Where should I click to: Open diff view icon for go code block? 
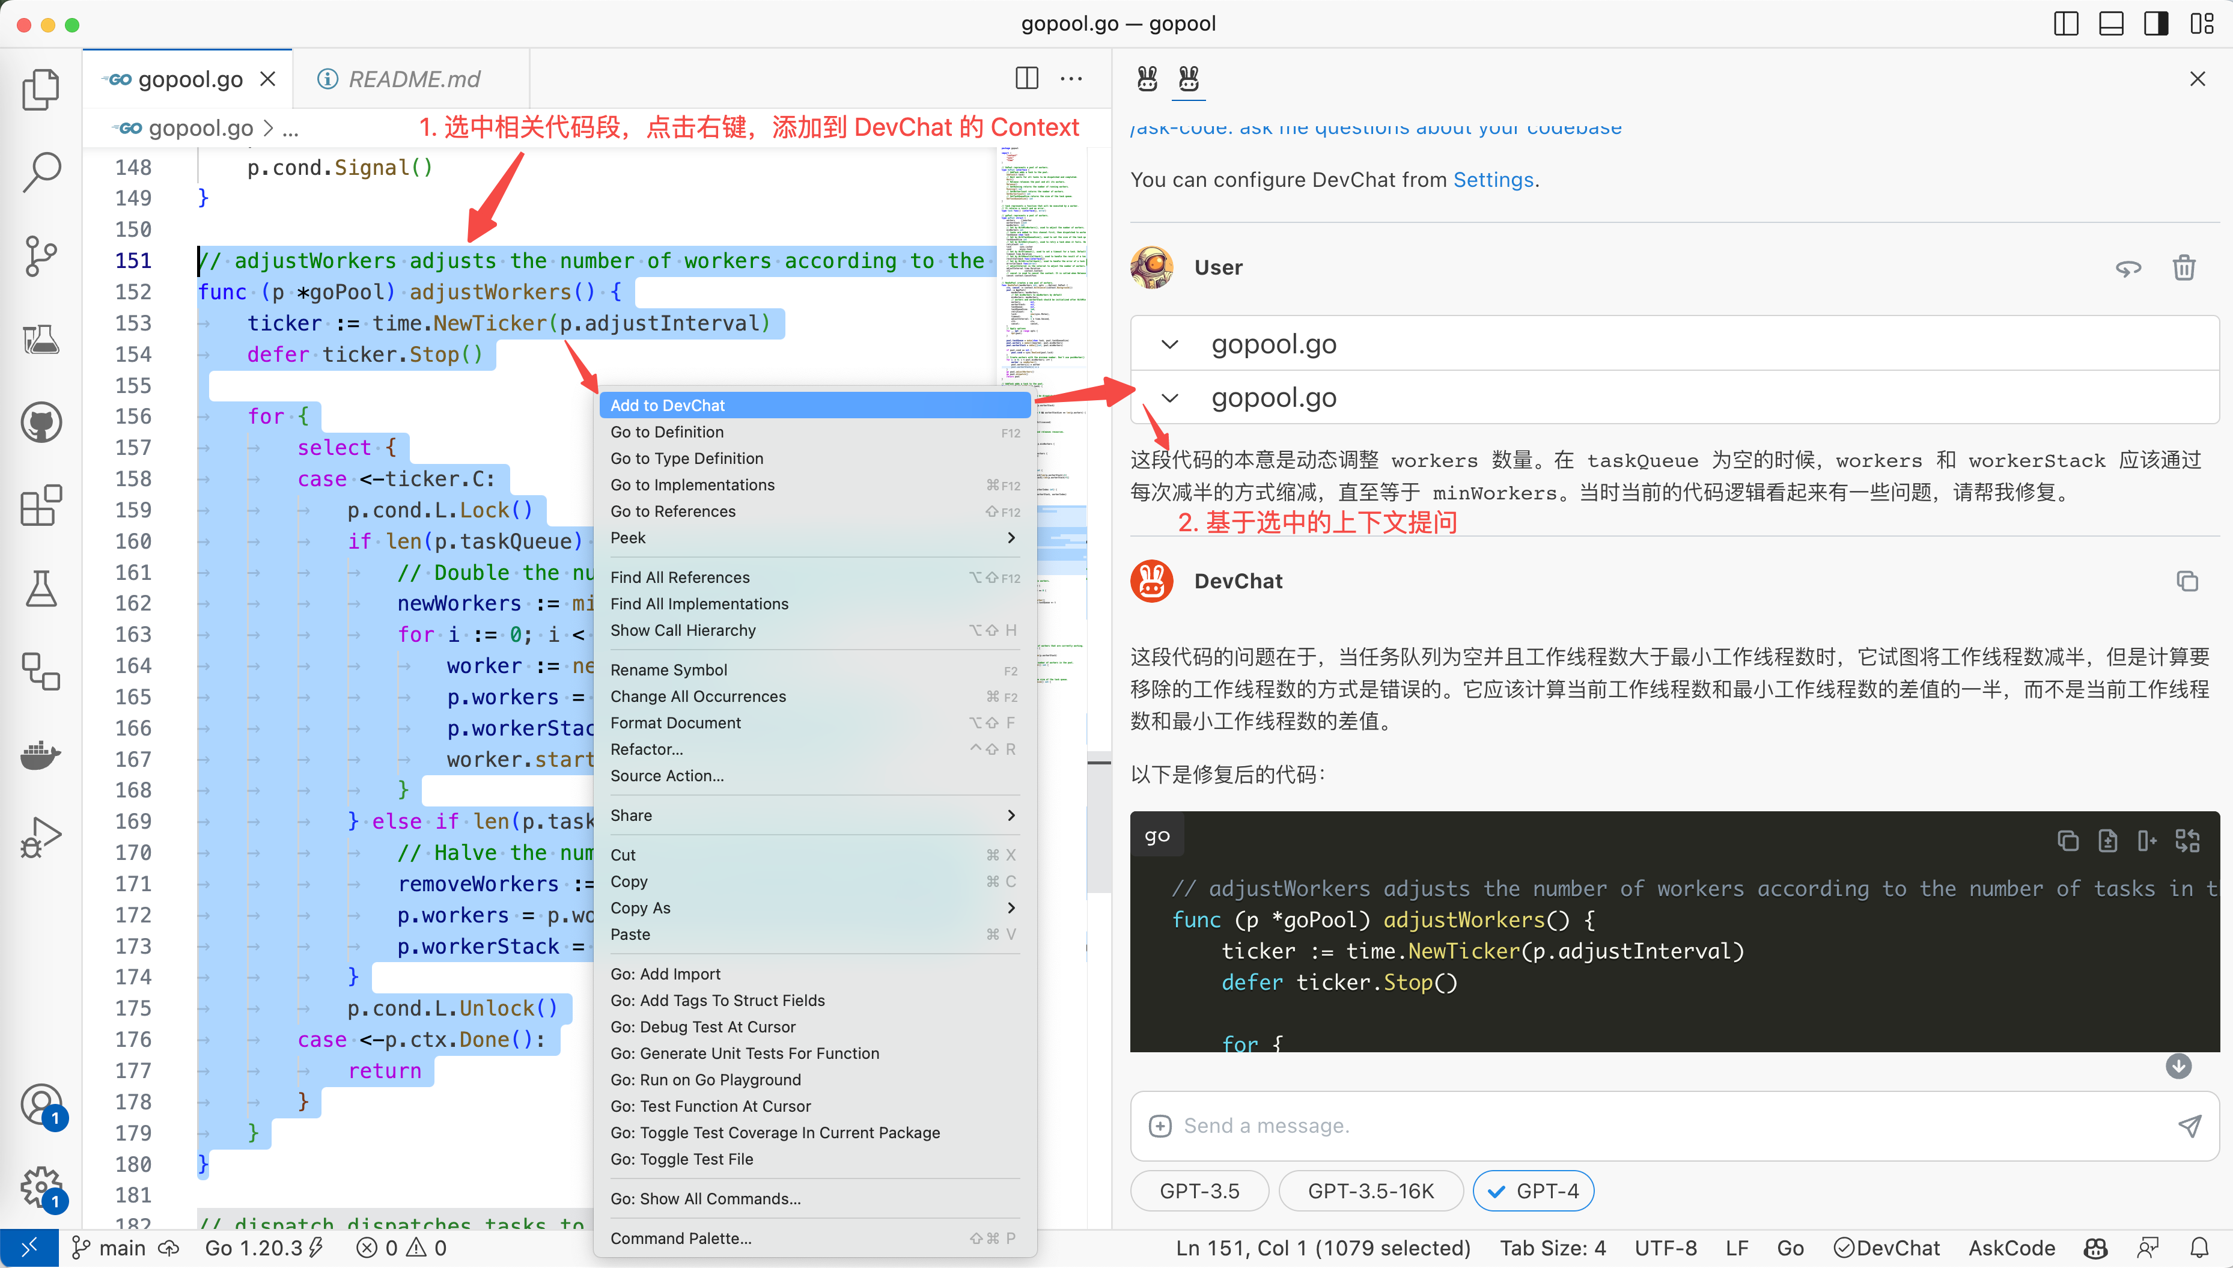point(2187,840)
